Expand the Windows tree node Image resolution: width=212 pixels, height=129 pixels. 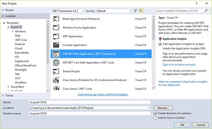[13, 31]
